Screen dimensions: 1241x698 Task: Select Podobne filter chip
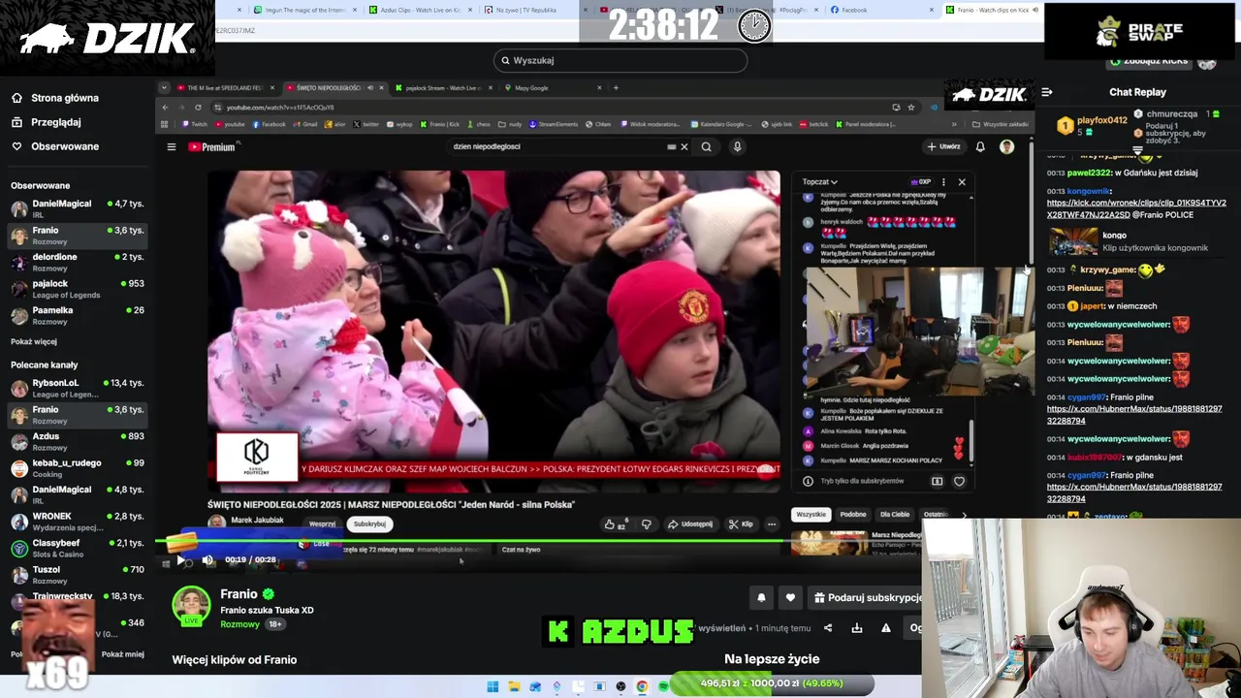pos(853,515)
